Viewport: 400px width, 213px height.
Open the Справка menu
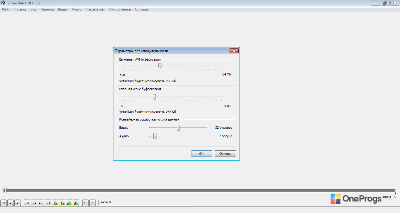click(x=142, y=9)
